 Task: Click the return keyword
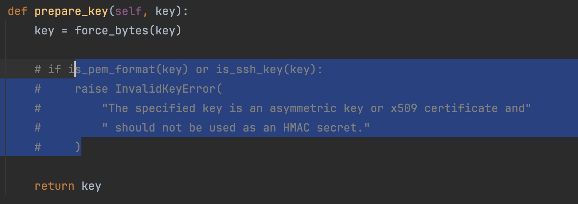54,186
